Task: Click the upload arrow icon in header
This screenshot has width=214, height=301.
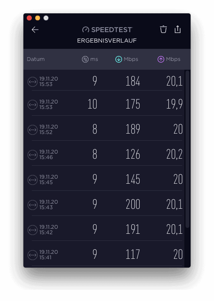Action: click(161, 59)
